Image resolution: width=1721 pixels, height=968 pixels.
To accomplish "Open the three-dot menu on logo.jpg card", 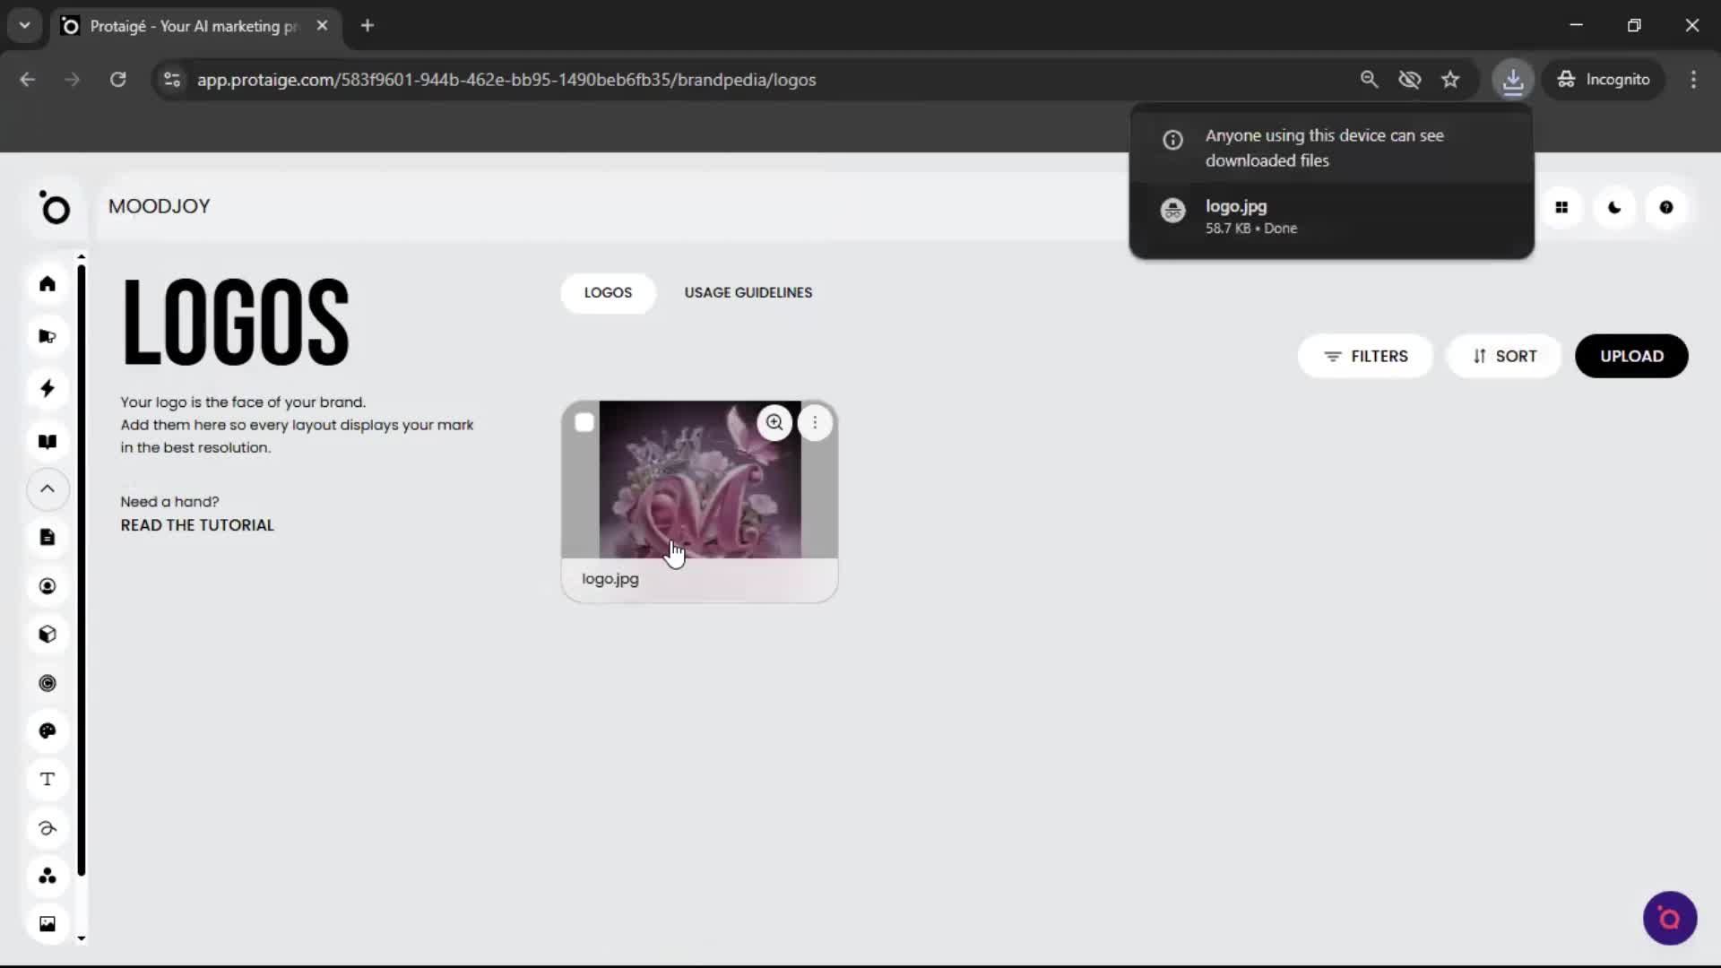I will 816,422.
